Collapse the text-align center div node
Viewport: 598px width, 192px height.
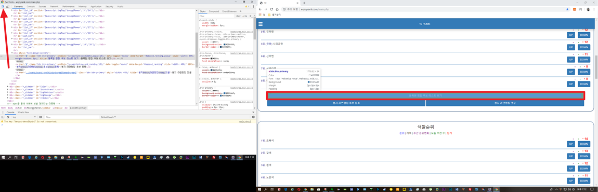click(12, 52)
